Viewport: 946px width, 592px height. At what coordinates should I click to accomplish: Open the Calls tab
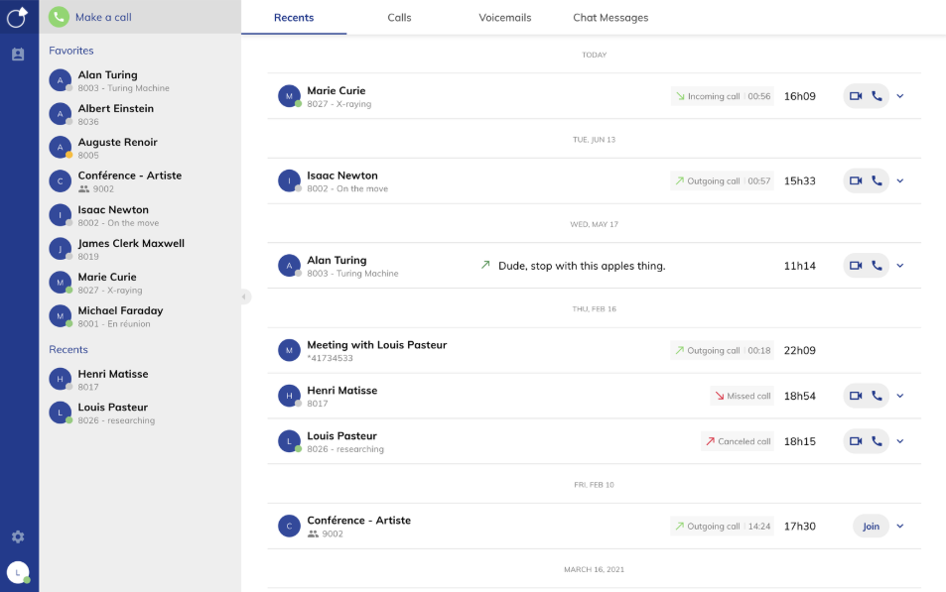(x=399, y=18)
